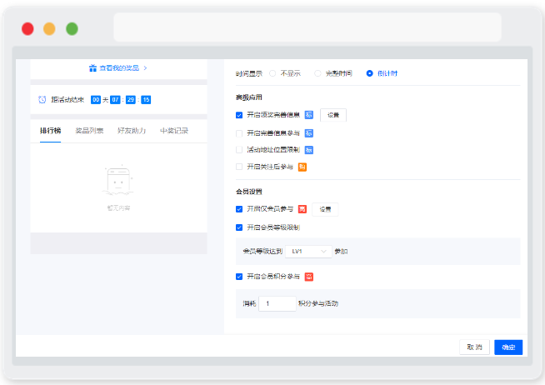
Task: Click the 会员设置 section heading
Action: point(249,192)
